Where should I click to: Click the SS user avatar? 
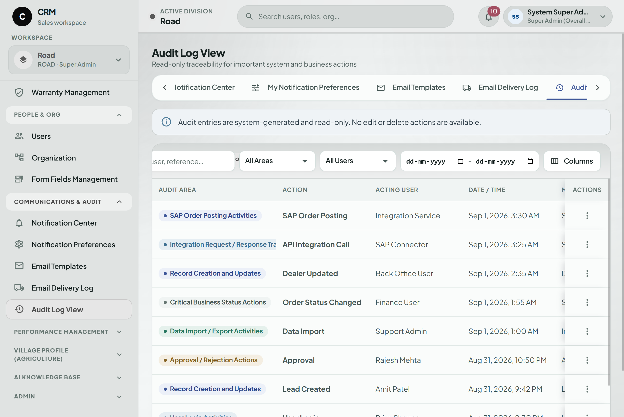(x=515, y=17)
